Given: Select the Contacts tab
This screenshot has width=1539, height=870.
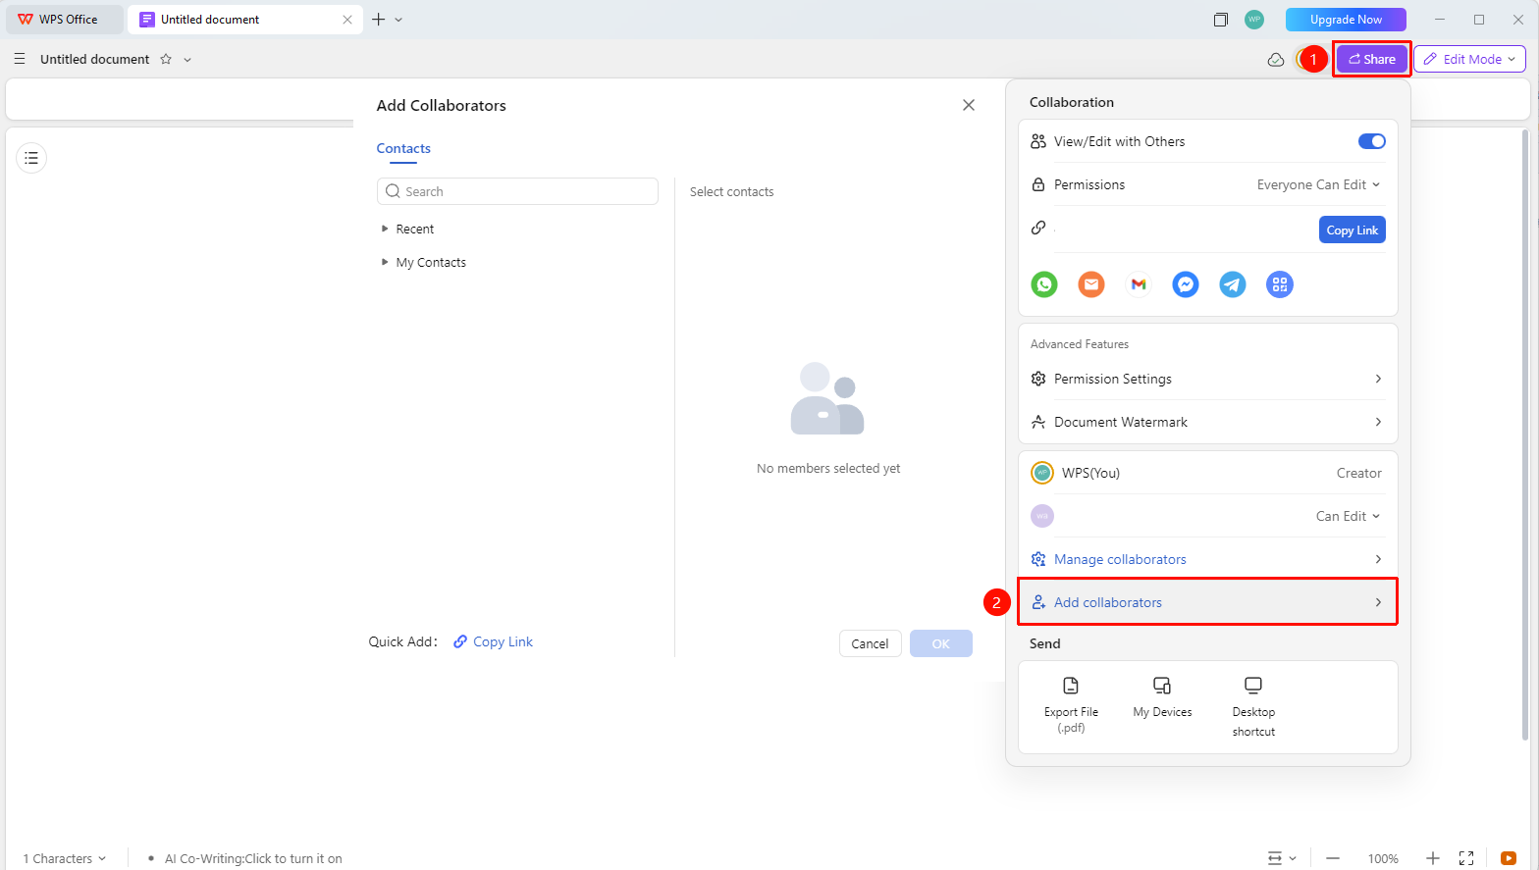Looking at the screenshot, I should pos(403,148).
